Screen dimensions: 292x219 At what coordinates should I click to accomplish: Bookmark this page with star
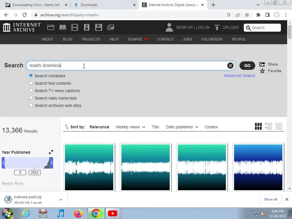click(x=247, y=15)
